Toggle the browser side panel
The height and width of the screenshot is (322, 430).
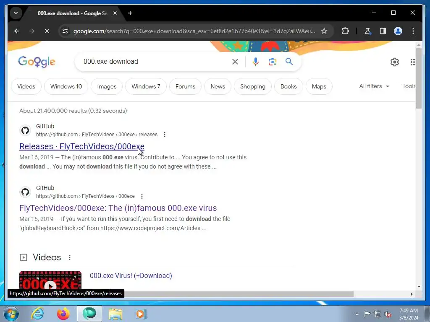(383, 31)
